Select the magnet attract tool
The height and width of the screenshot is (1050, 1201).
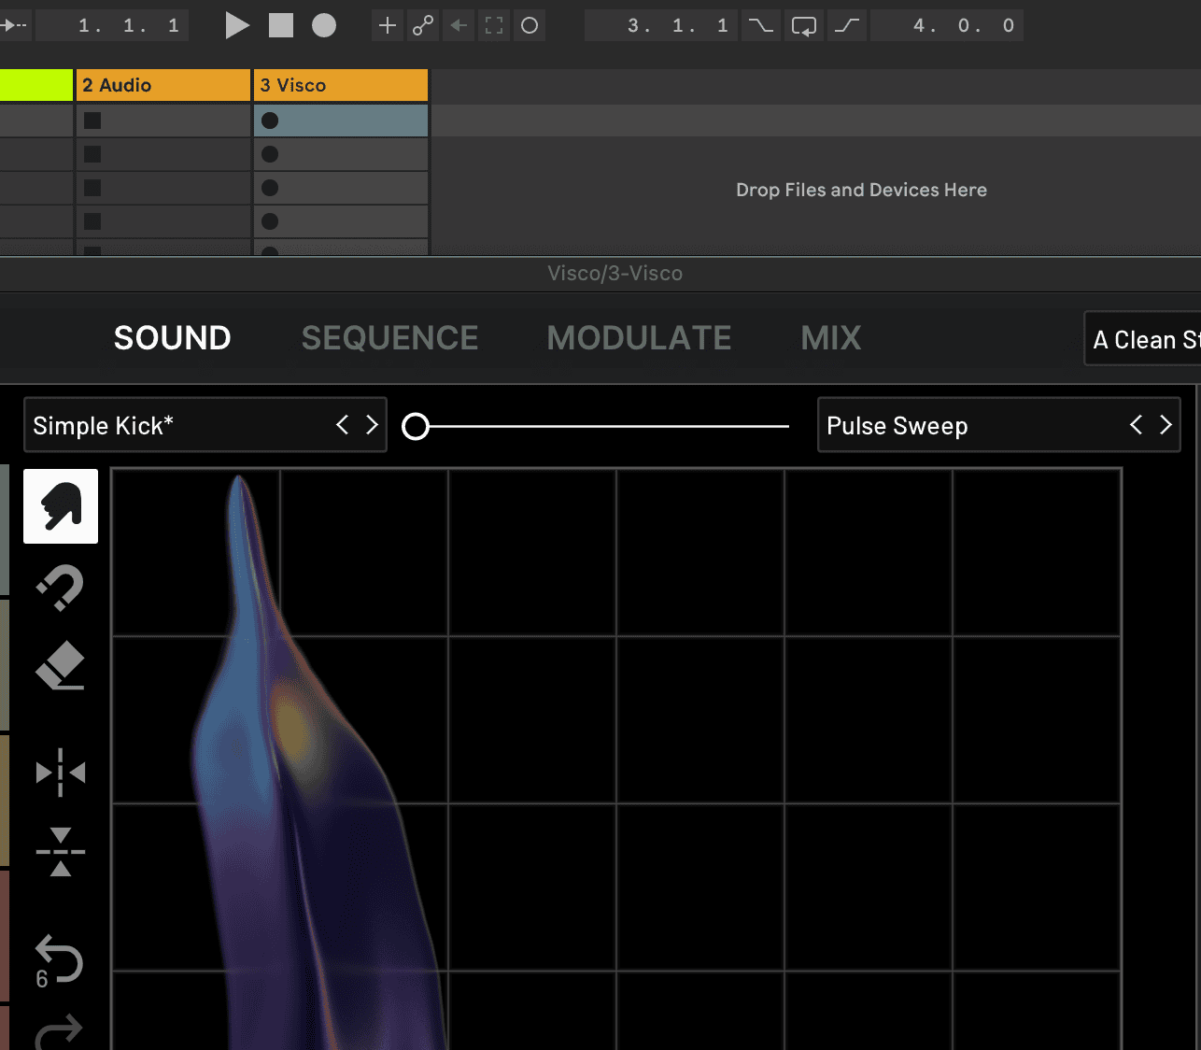(61, 589)
